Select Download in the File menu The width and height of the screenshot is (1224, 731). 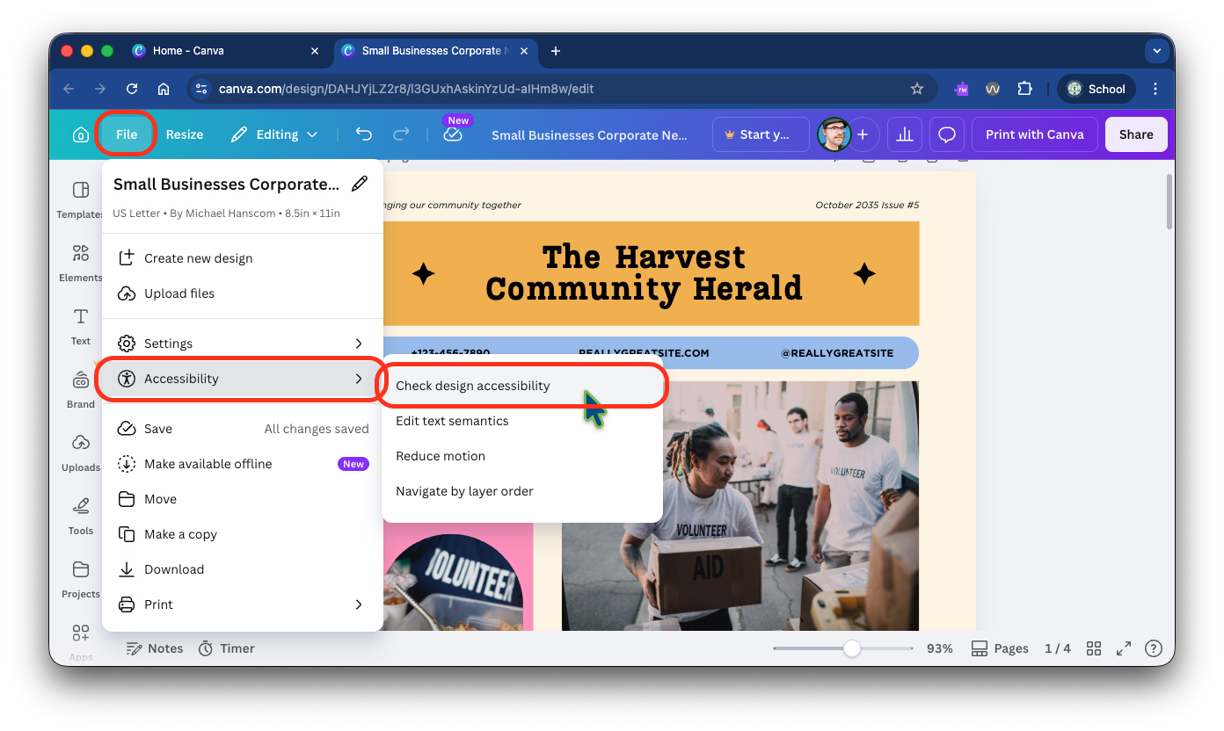(243, 569)
